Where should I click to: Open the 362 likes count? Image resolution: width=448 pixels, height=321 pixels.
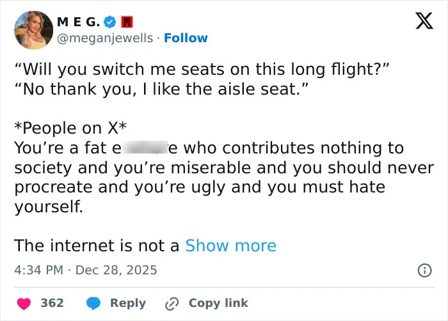(52, 303)
